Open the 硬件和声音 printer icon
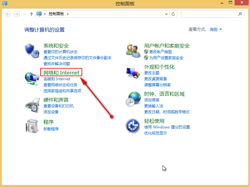This screenshot has height=187, width=250. 32,105
